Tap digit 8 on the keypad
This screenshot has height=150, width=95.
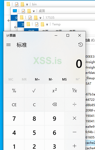click(x=34, y=118)
